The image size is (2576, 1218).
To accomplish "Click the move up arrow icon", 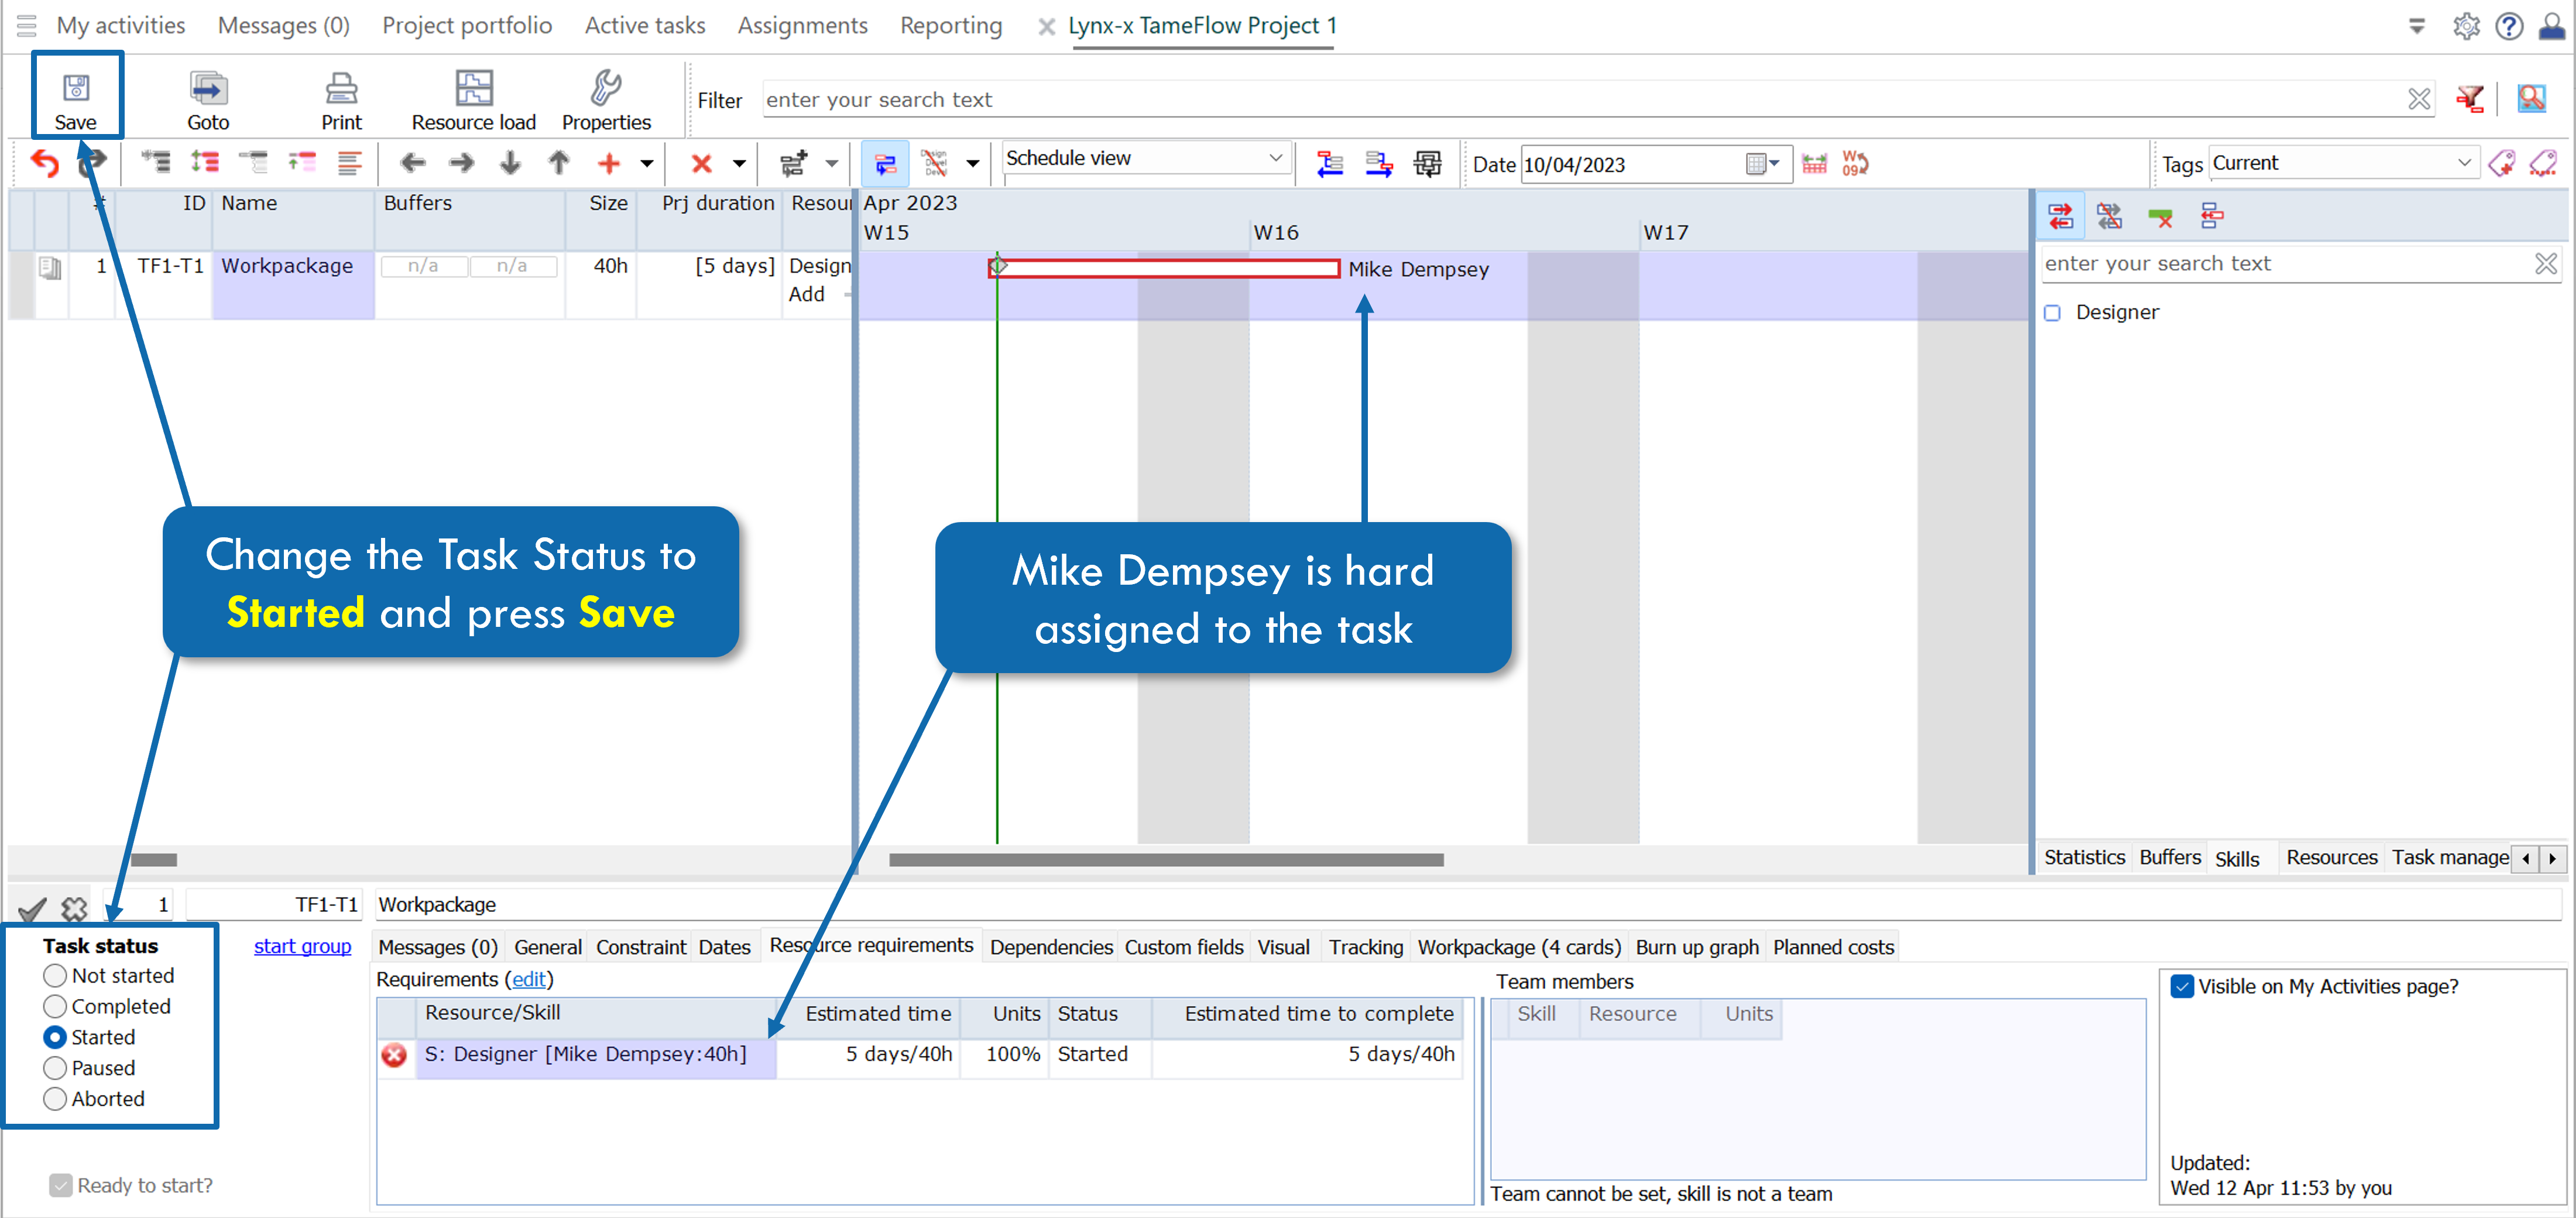I will coord(559,162).
